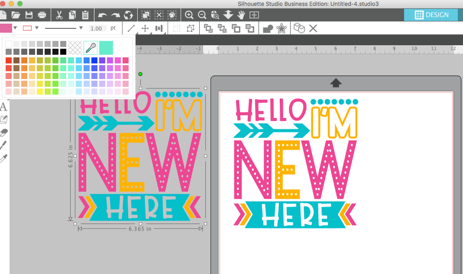Click the Star/Offset icon in toolbar
Viewport: 463px width, 274px height.
[282, 28]
